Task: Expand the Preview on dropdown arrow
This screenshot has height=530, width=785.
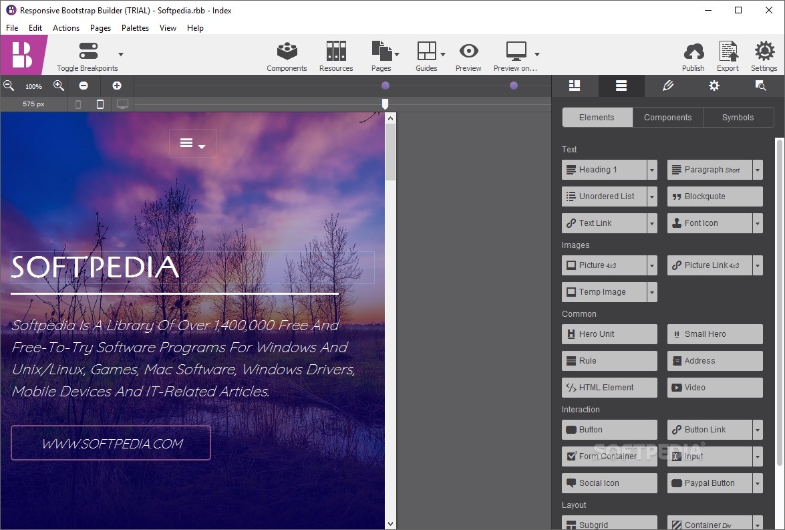Action: click(536, 54)
